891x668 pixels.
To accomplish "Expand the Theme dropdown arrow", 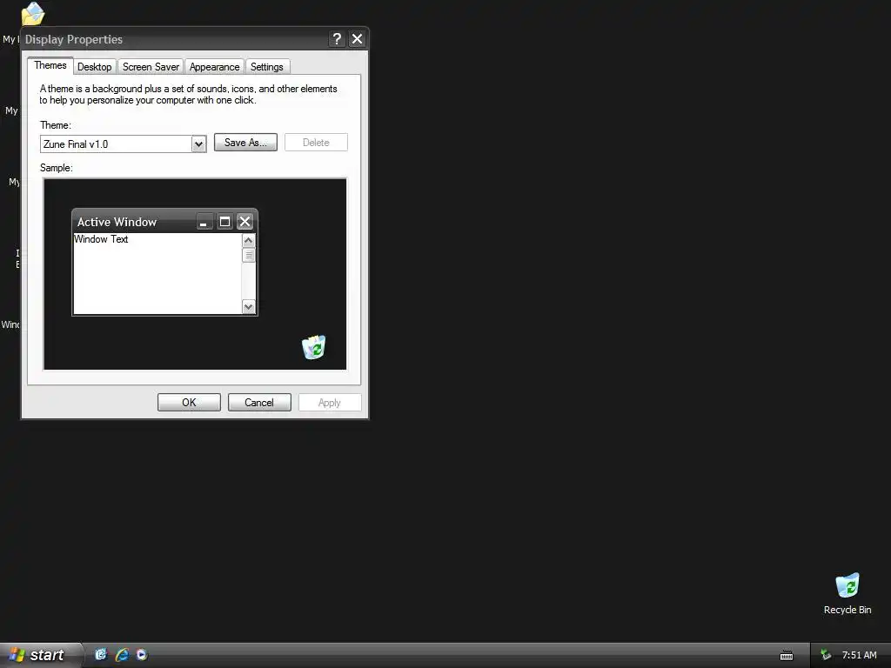I will (198, 144).
